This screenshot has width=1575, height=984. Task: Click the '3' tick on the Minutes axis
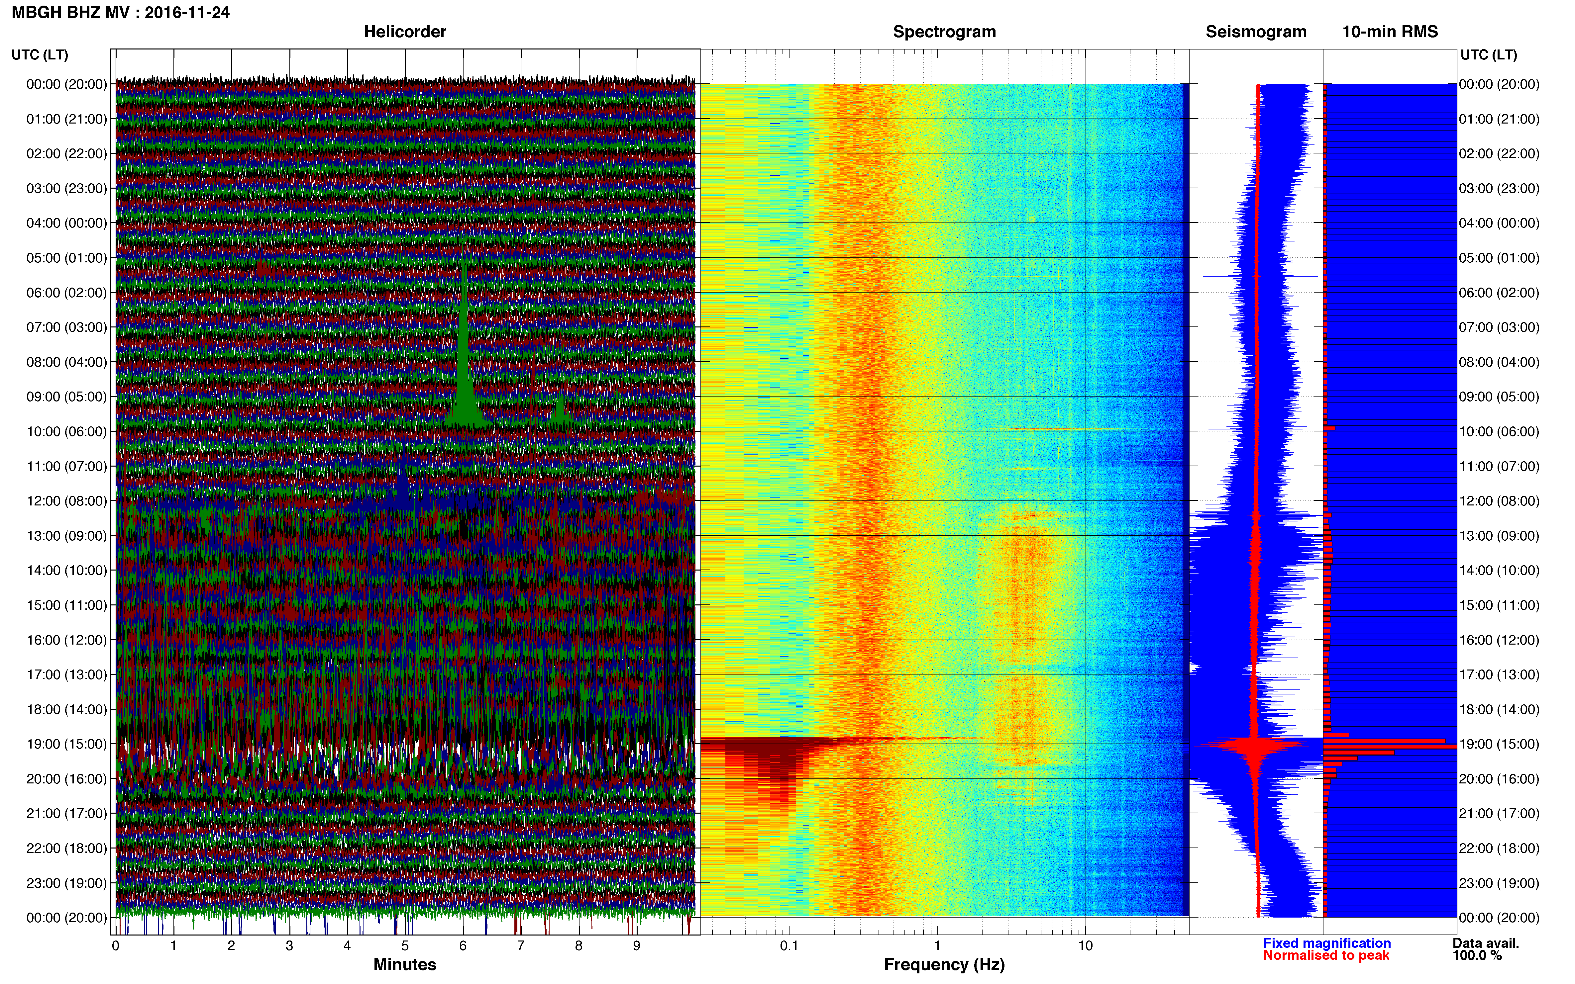point(289,946)
